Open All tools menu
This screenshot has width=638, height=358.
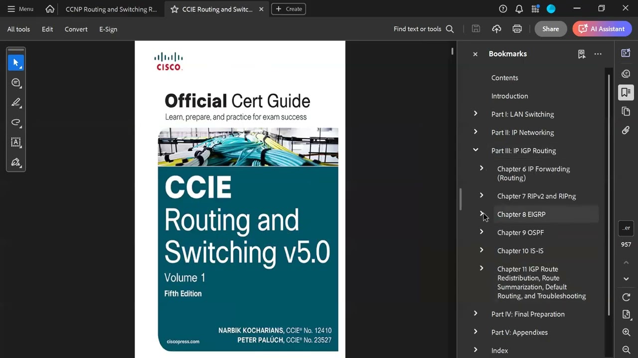click(18, 29)
